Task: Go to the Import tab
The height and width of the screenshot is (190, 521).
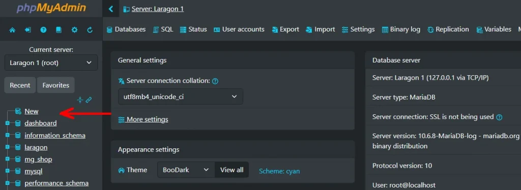Action: 321,29
